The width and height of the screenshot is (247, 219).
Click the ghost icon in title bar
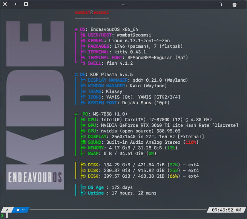(235, 5)
